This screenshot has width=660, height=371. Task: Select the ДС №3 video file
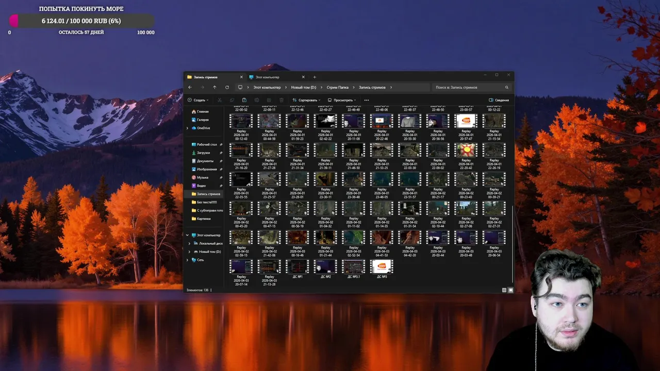click(382, 269)
